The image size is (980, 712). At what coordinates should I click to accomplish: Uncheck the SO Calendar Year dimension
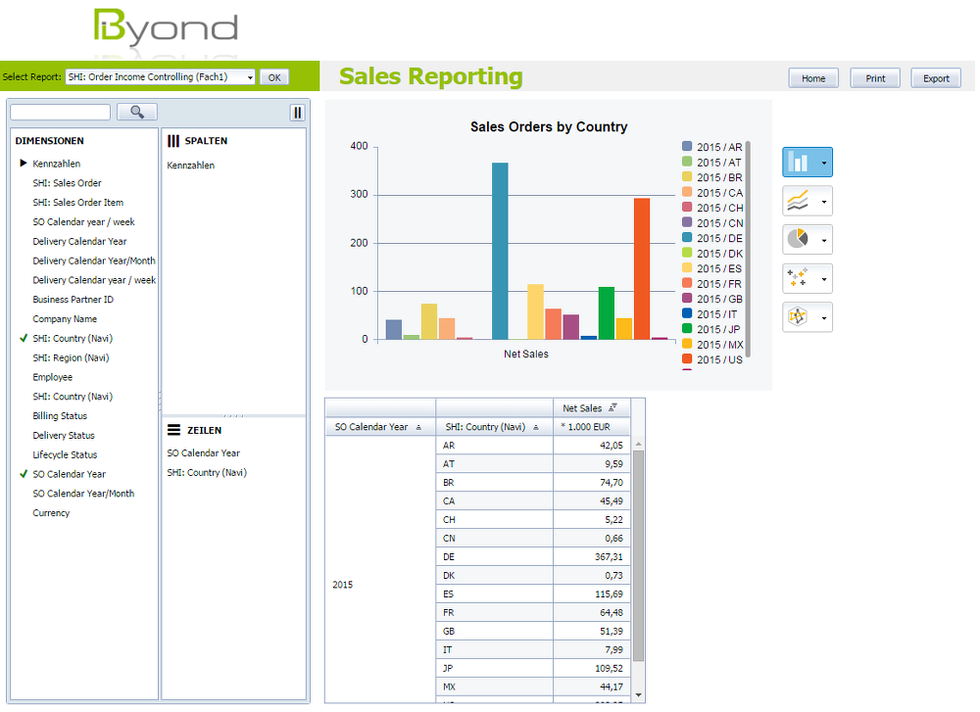click(x=24, y=474)
